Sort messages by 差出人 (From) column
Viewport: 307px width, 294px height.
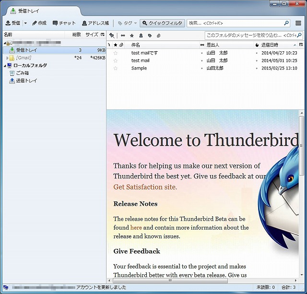(x=229, y=45)
